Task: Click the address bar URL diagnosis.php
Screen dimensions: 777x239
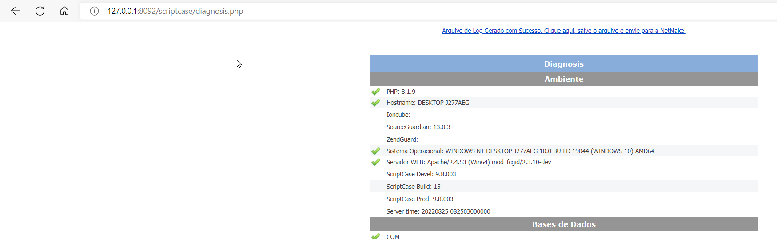Action: tap(175, 11)
